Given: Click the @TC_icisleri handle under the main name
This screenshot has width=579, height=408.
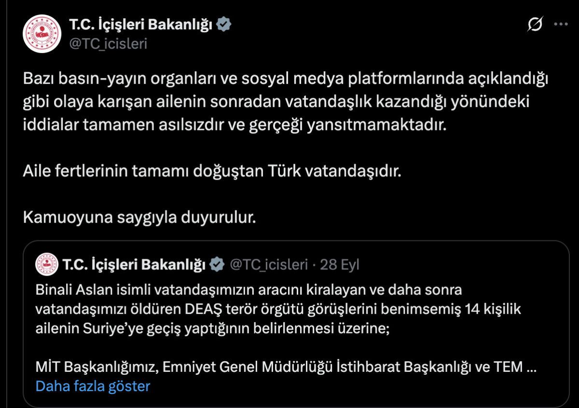Looking at the screenshot, I should tap(108, 43).
